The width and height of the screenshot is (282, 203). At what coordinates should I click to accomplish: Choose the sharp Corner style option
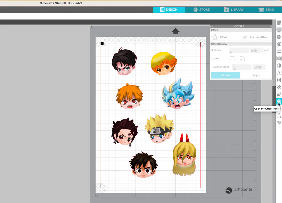pos(232,59)
